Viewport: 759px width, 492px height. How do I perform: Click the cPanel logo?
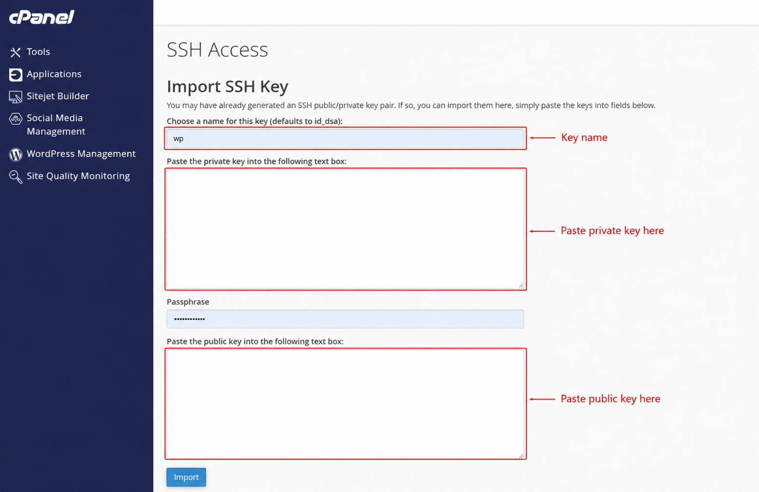[41, 18]
